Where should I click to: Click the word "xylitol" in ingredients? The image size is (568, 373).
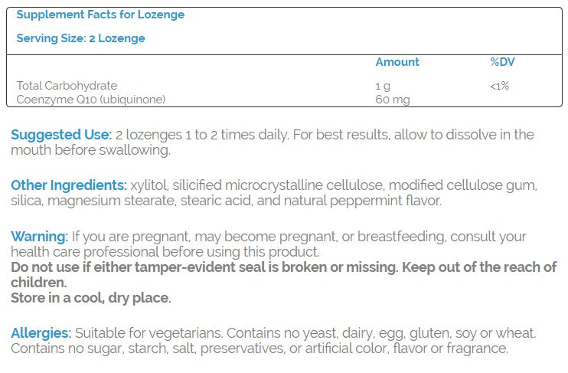pyautogui.click(x=150, y=185)
